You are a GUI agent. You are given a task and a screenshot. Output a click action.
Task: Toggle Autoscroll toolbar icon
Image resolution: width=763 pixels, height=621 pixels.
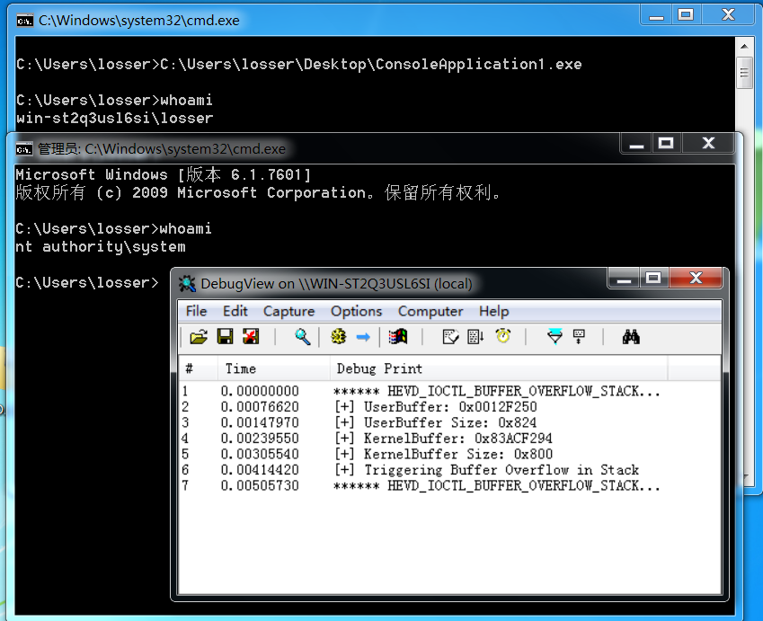(x=476, y=337)
